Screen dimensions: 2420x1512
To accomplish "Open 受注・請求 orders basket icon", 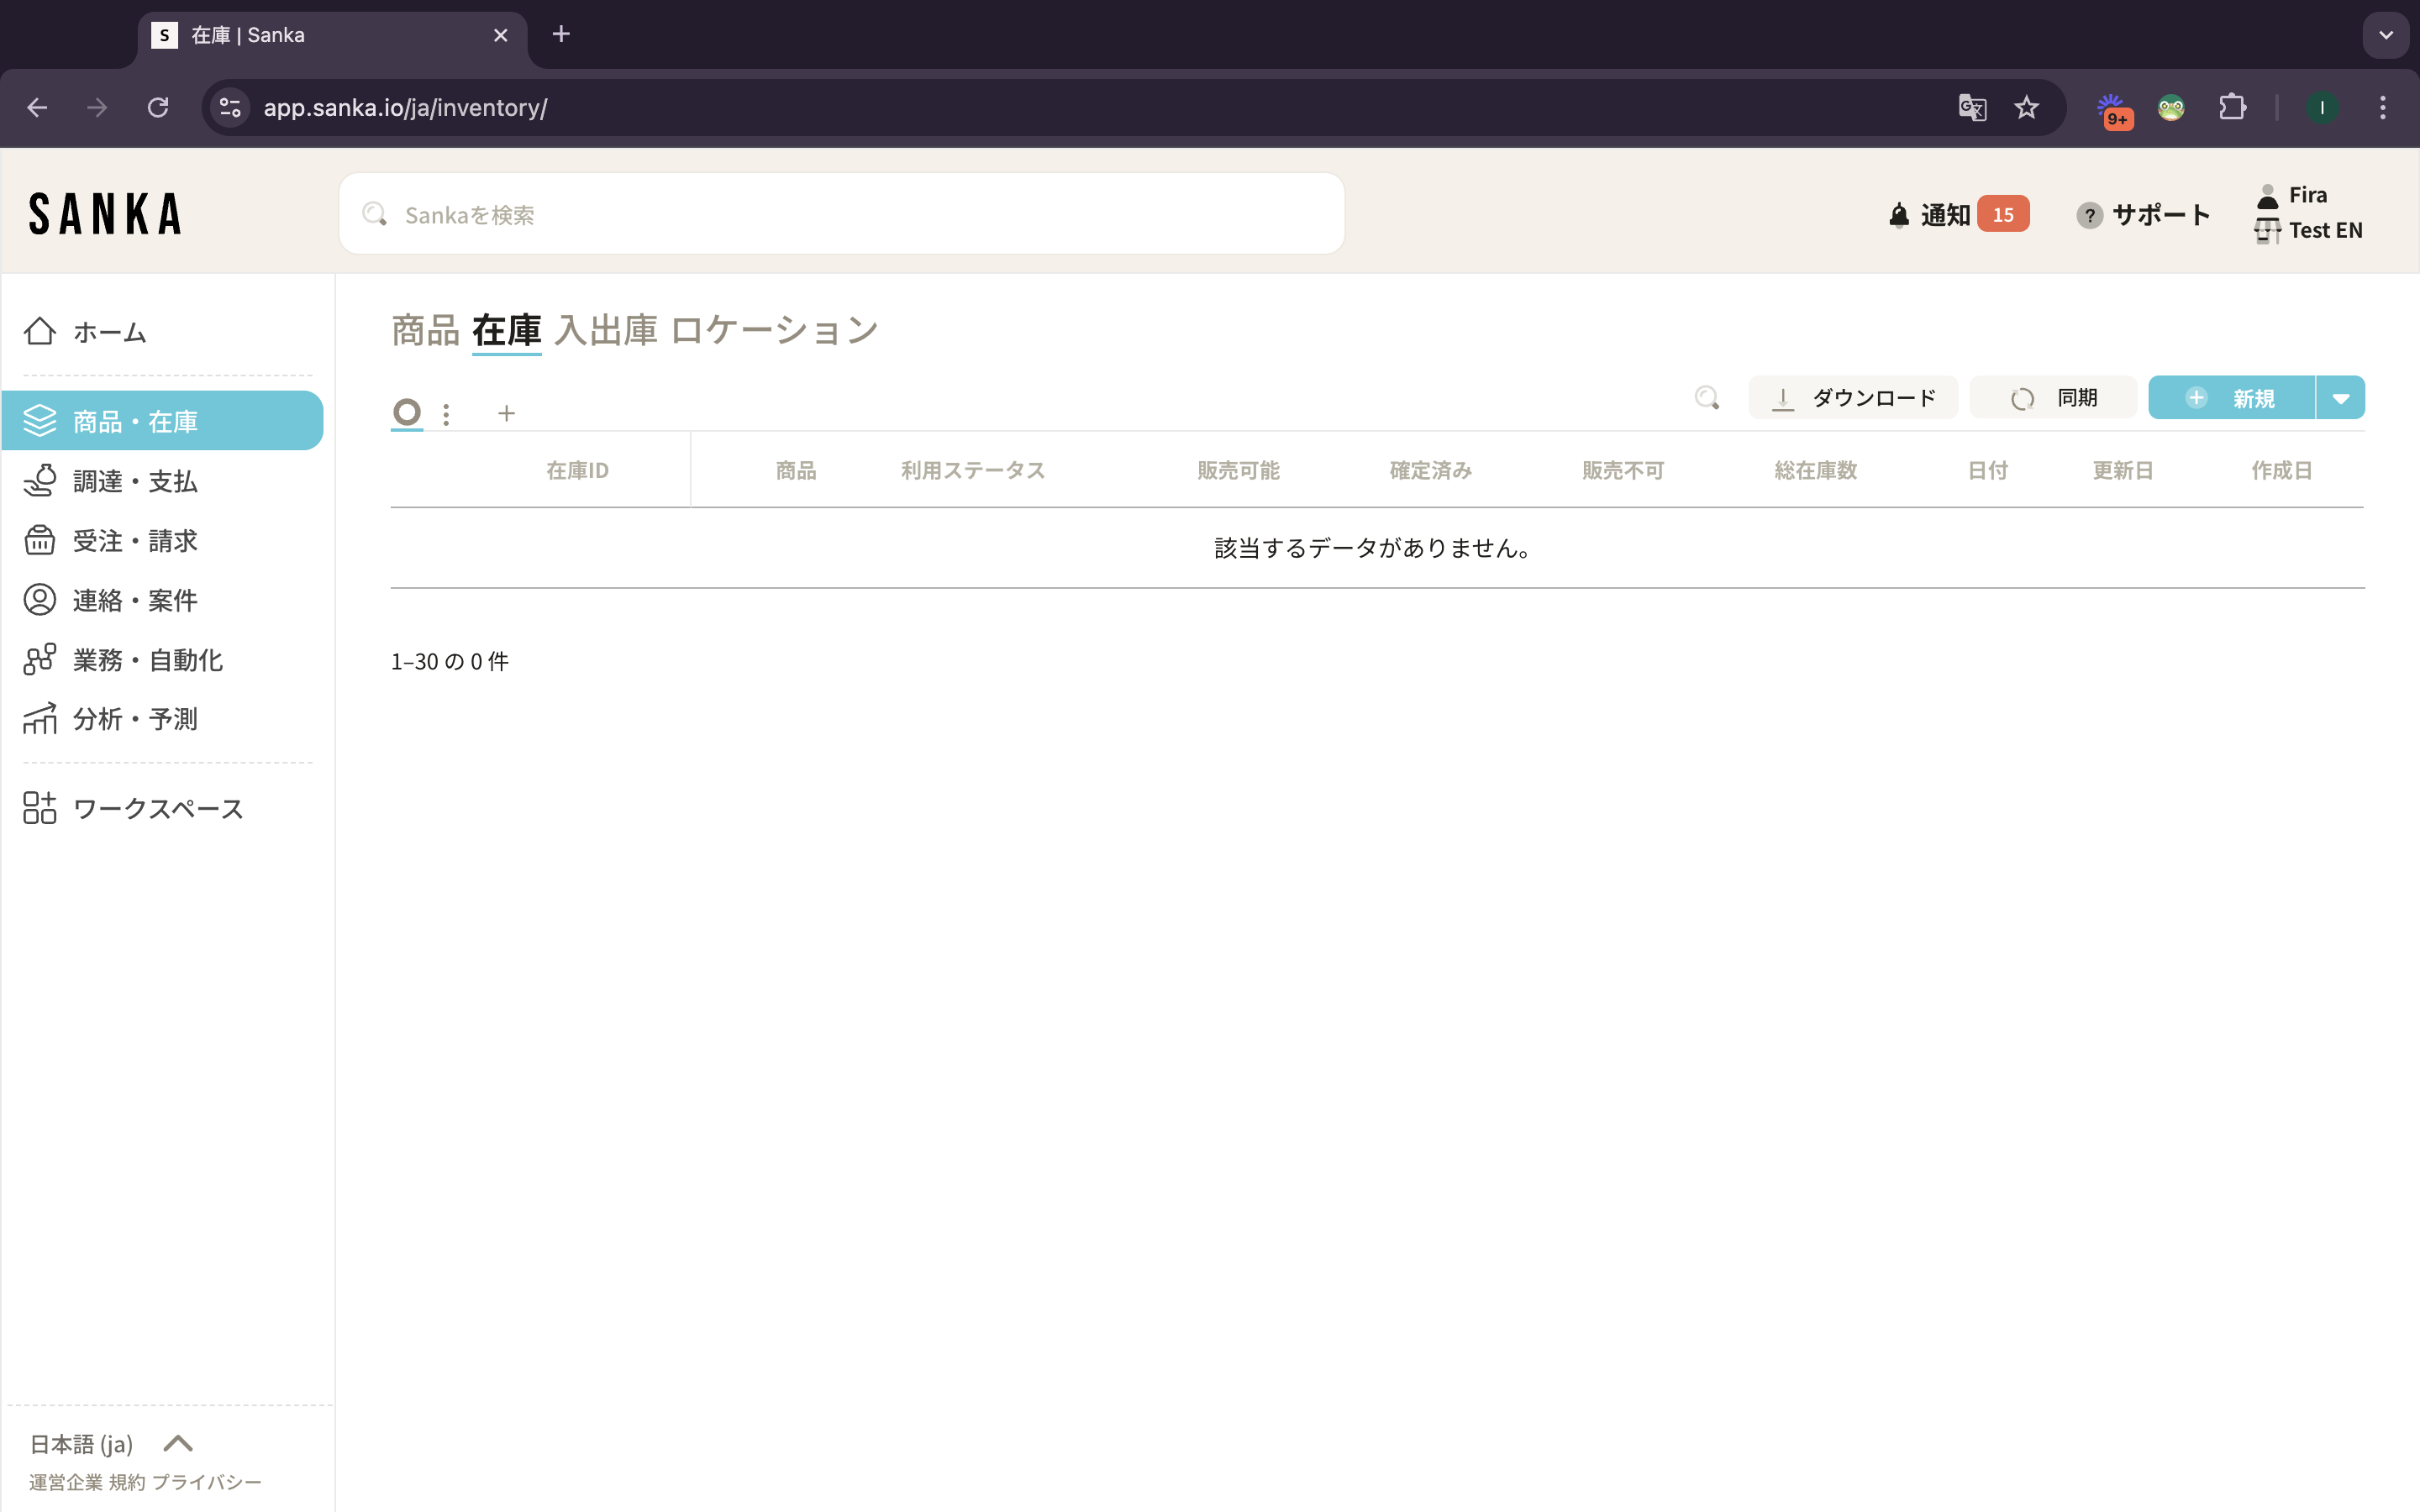I will coord(40,540).
